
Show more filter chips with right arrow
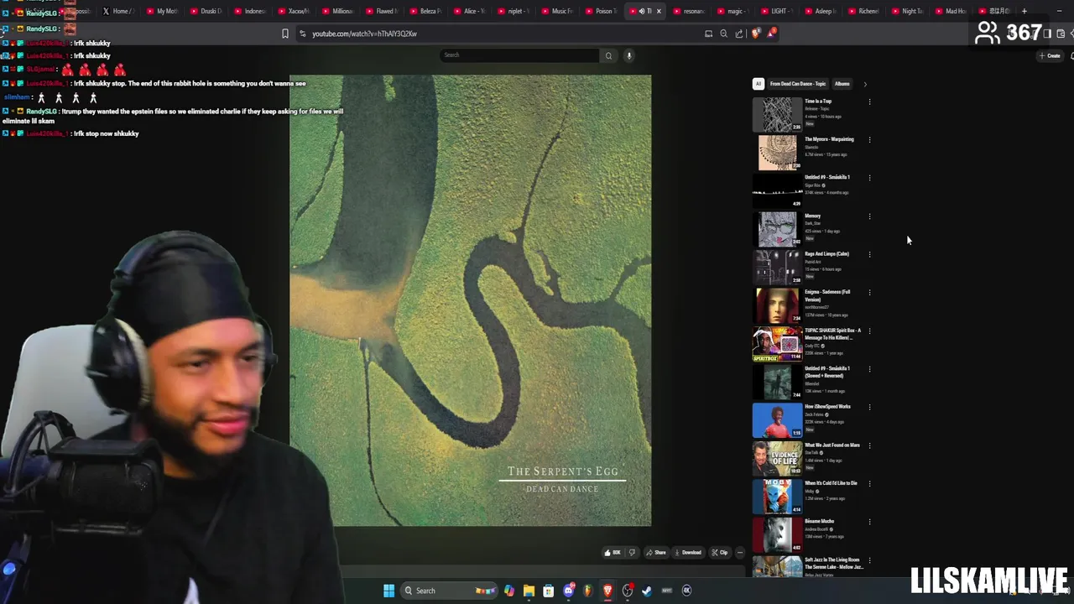[x=865, y=84]
